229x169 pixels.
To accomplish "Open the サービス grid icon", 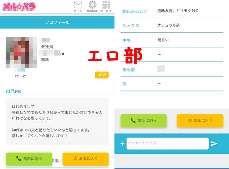I will tap(106, 6).
